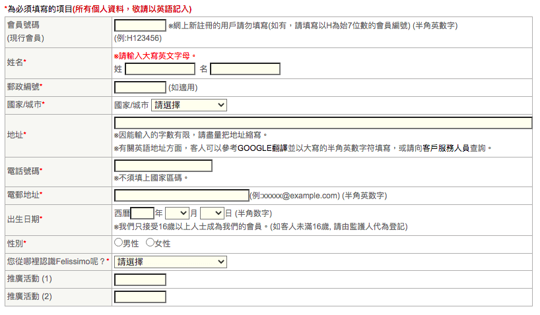Image resolution: width=540 pixels, height=315 pixels.
Task: Click the 出生日期 row label
Action: click(24, 219)
